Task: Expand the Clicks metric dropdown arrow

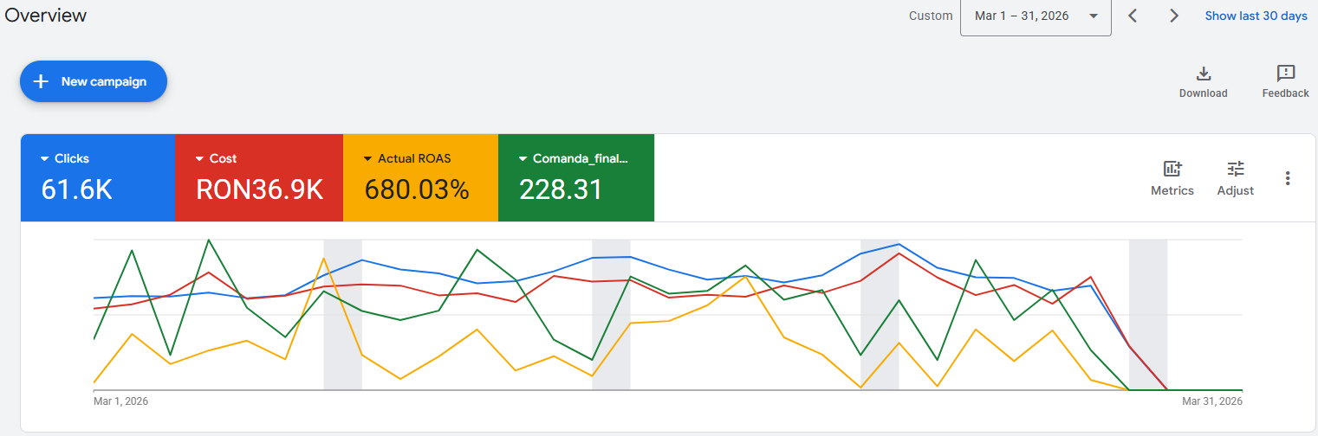Action: (x=46, y=159)
